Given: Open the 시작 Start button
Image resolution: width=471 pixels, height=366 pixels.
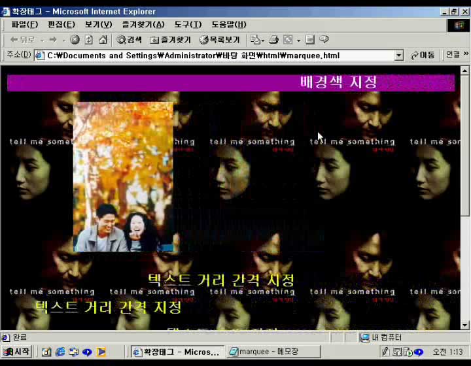Looking at the screenshot, I should pyautogui.click(x=17, y=352).
